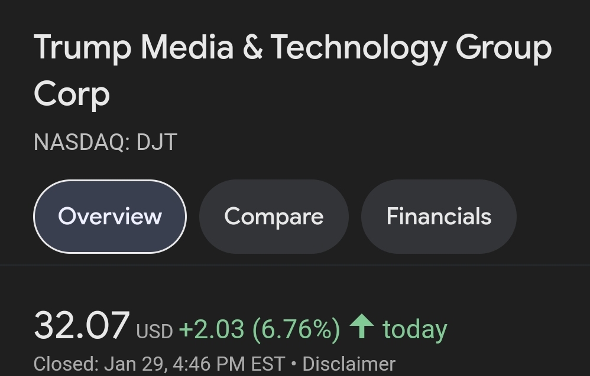Click the Trump Media & Technology Group title
Viewport: 590px width, 376px height.
click(x=293, y=49)
